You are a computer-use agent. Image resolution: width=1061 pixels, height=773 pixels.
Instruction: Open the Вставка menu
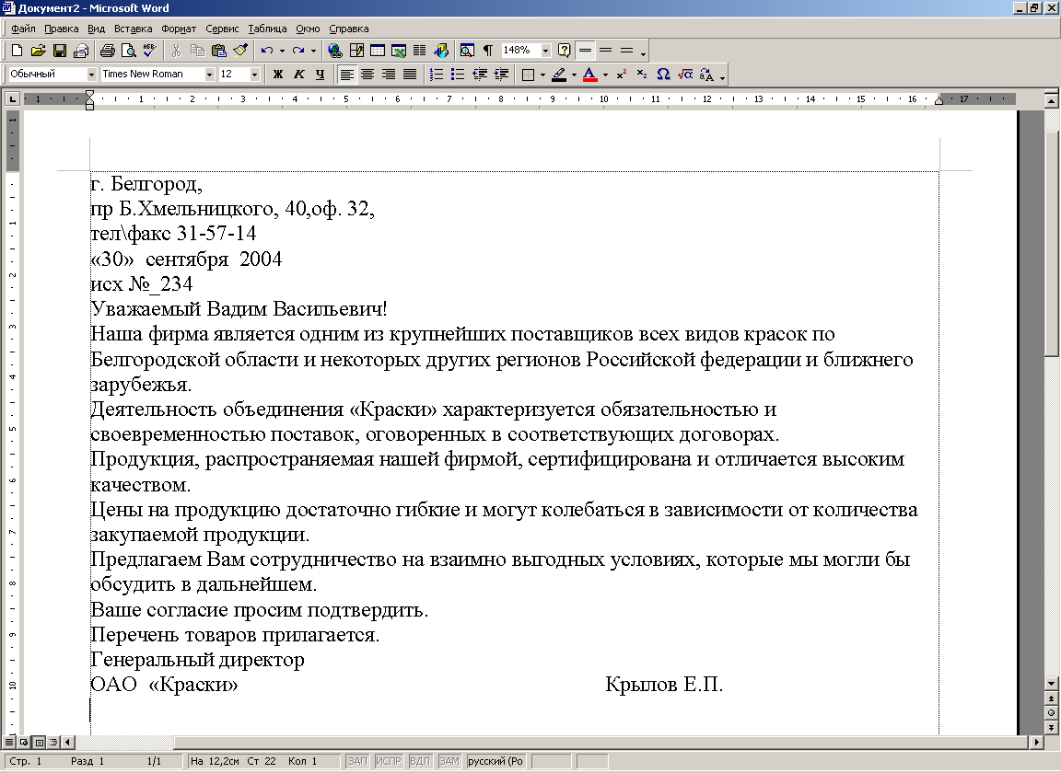[x=133, y=29]
